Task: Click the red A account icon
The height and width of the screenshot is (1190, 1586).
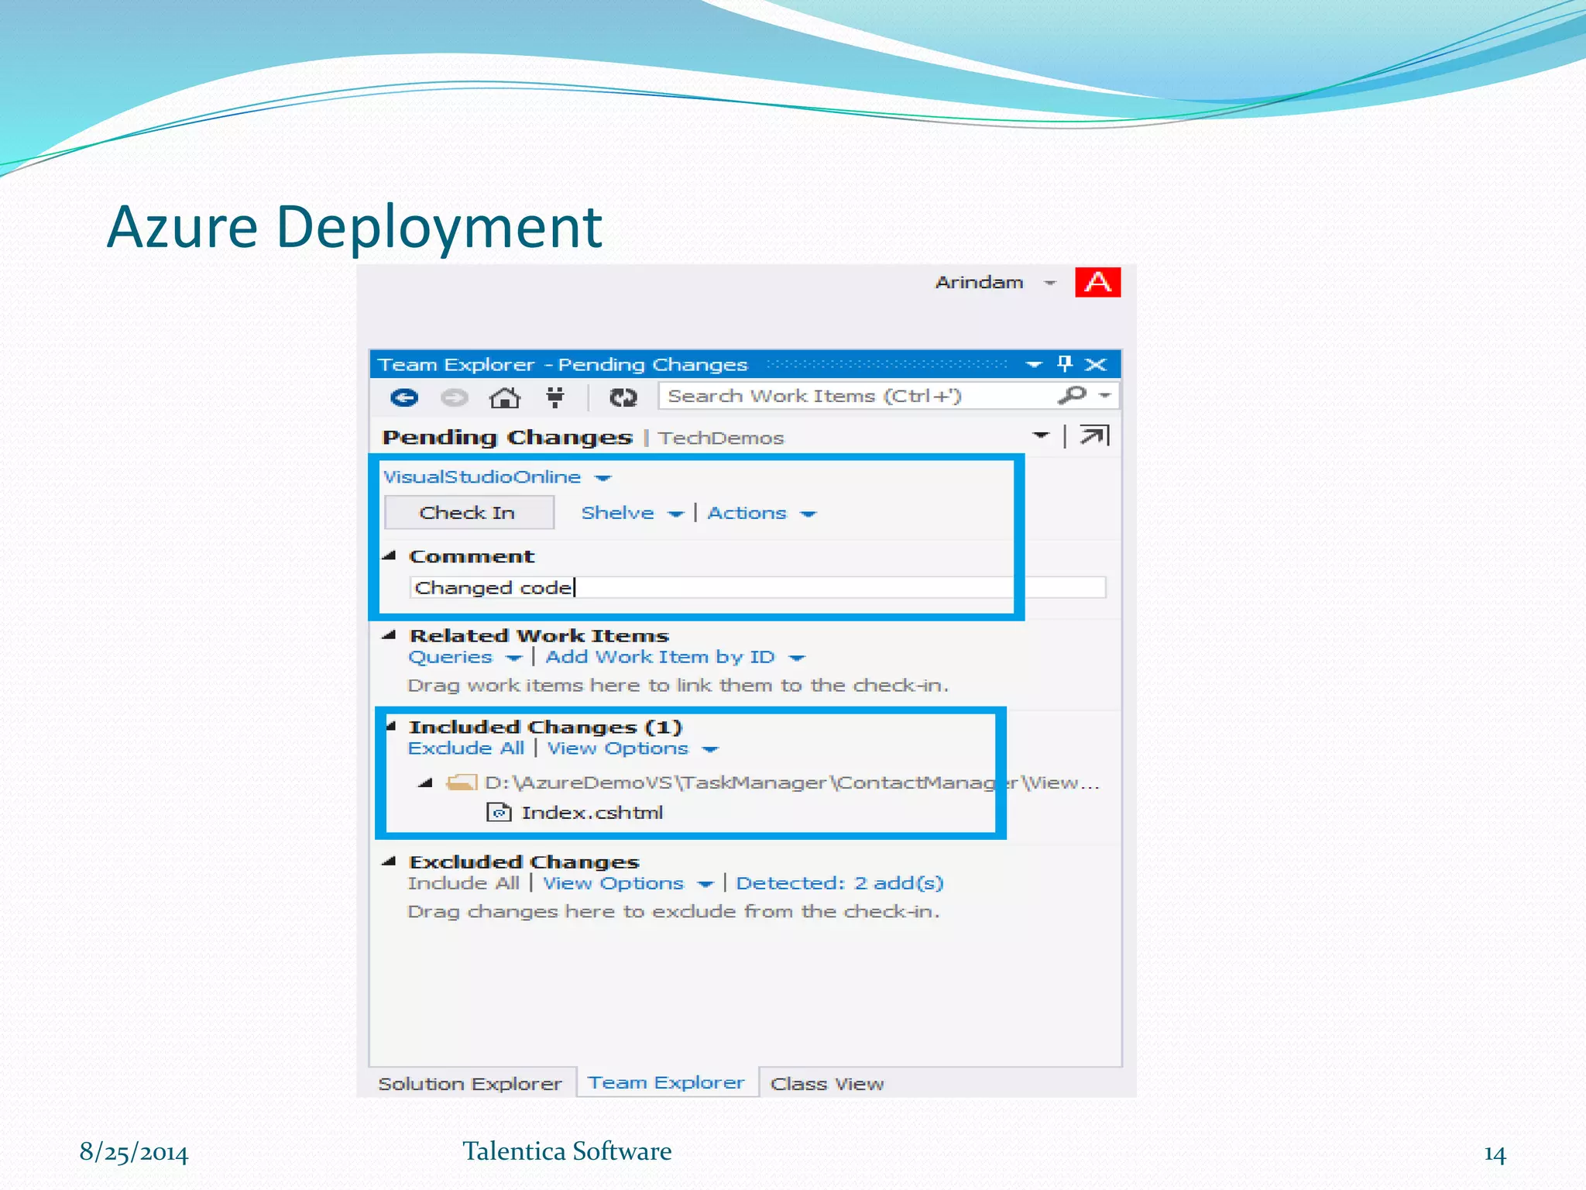Action: click(1097, 282)
